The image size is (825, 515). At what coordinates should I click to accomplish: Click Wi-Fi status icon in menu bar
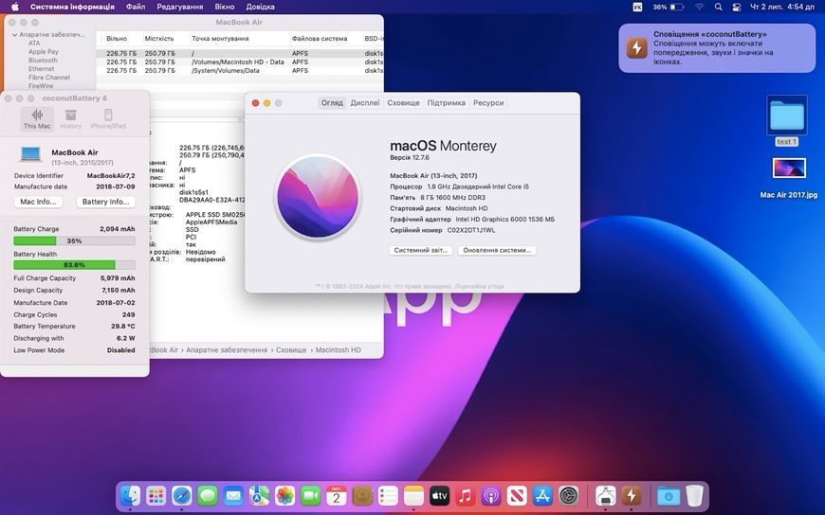coord(699,7)
